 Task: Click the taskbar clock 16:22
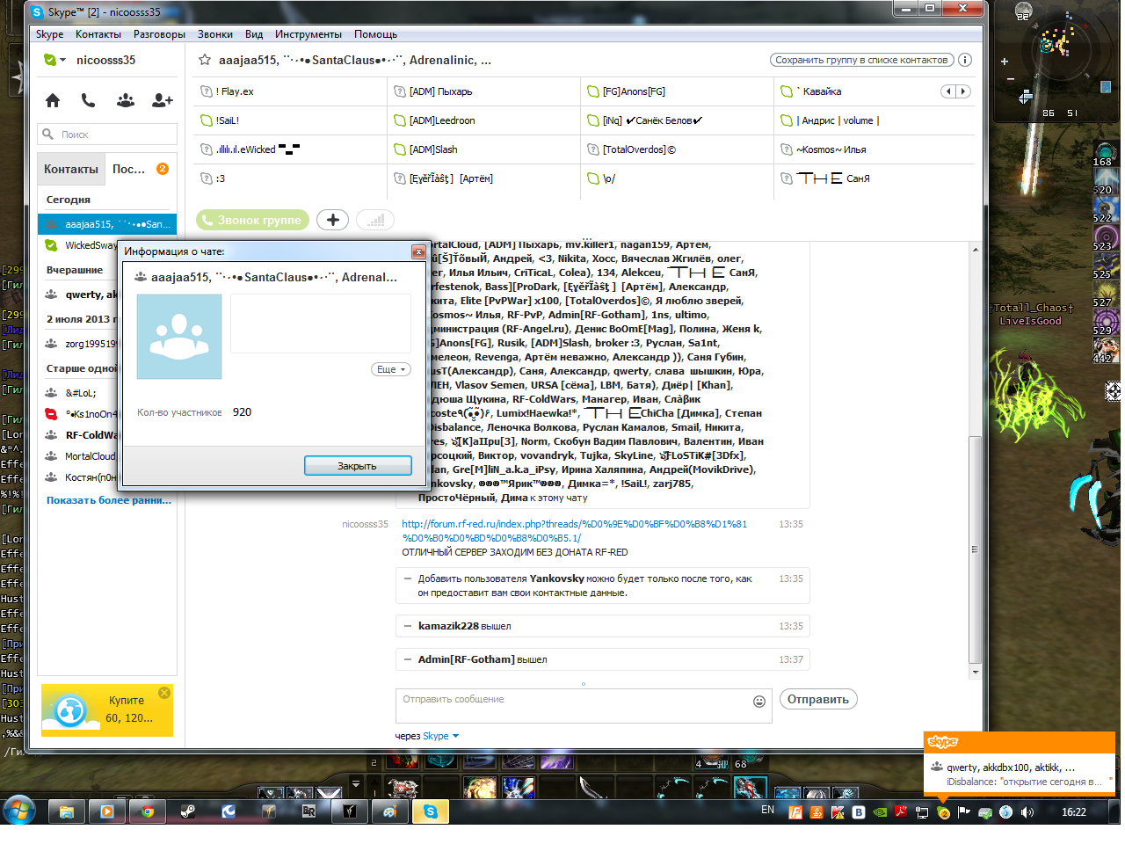coord(1073,812)
